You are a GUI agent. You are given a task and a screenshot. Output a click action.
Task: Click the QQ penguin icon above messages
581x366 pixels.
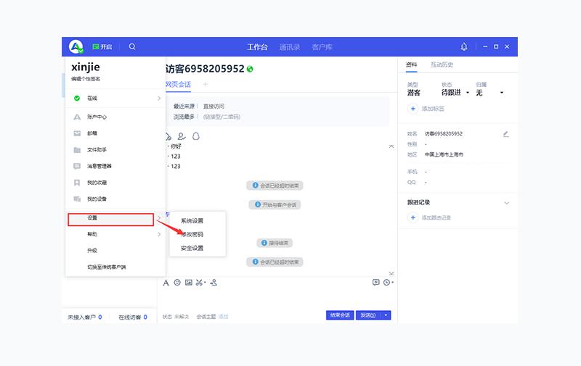[196, 136]
